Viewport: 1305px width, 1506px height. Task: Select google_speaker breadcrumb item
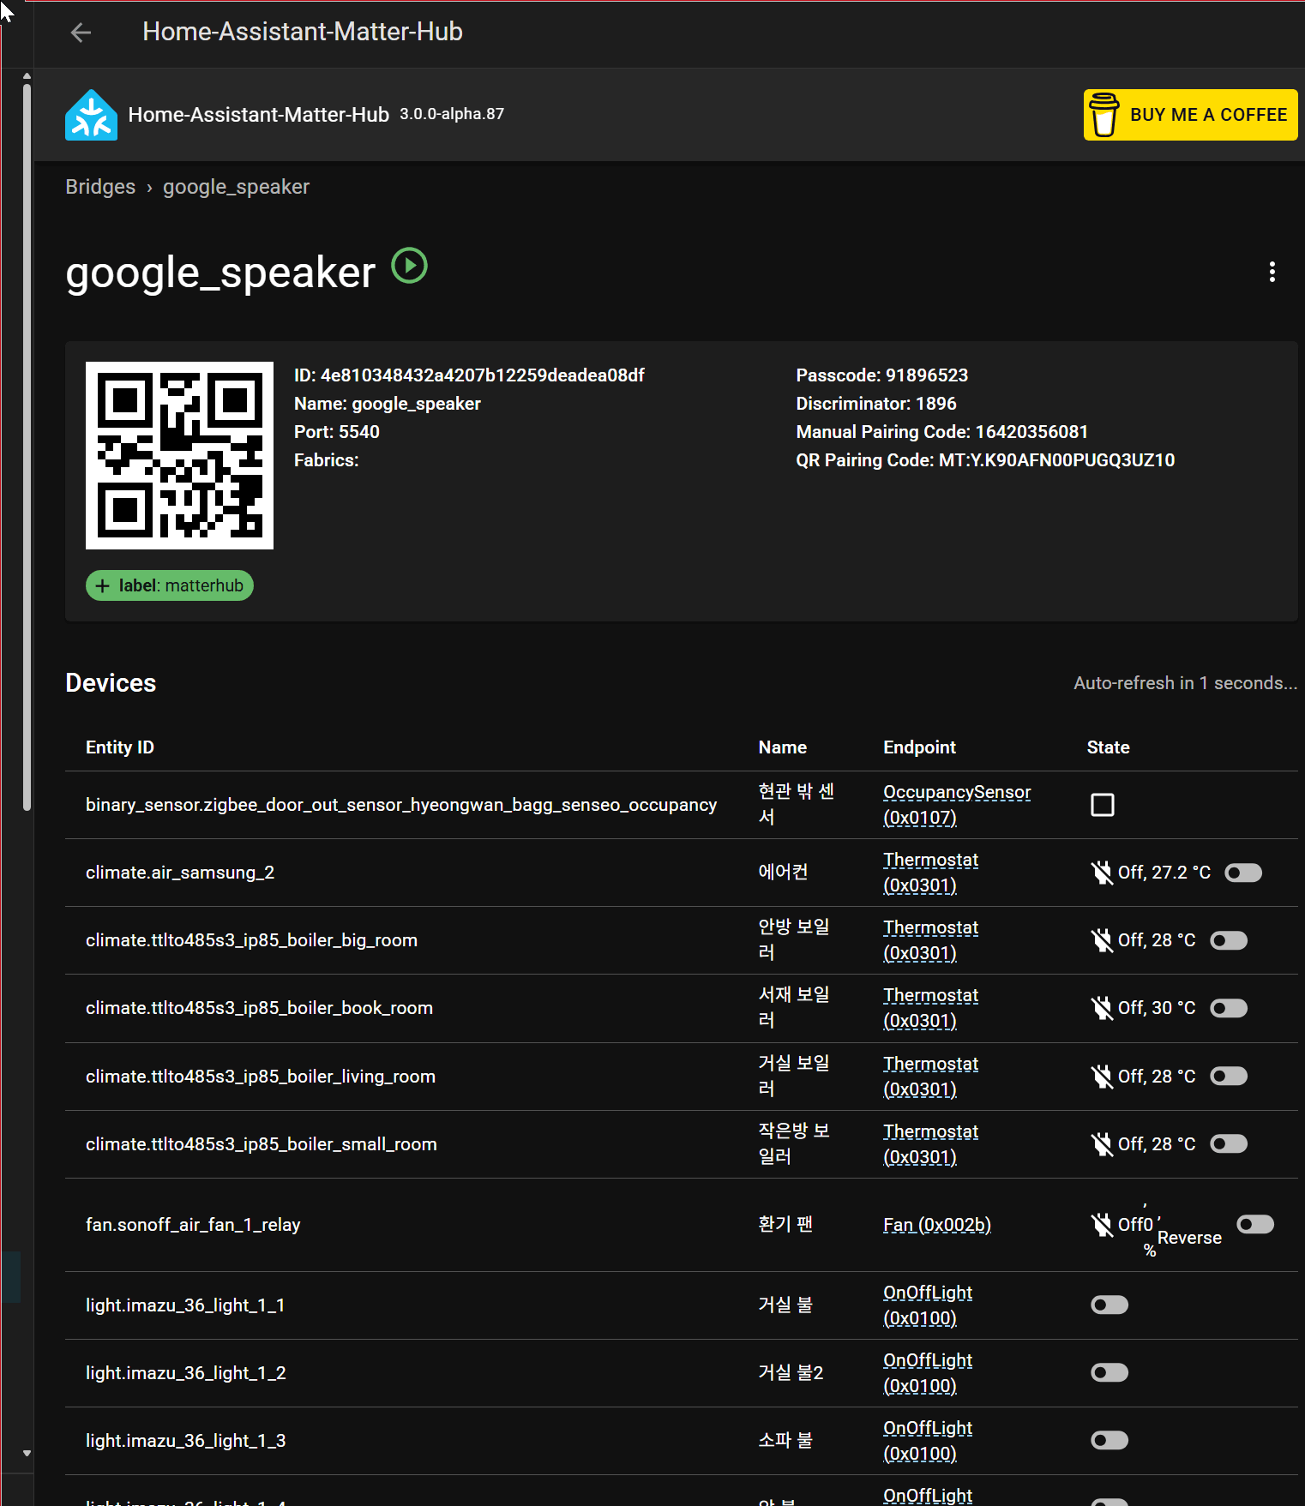coord(236,187)
